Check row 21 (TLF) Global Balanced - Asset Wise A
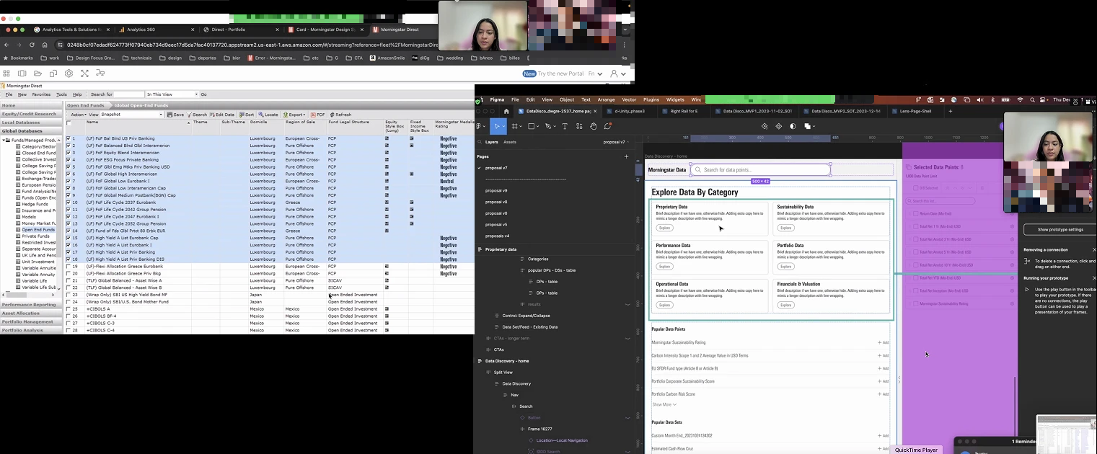 pos(69,280)
